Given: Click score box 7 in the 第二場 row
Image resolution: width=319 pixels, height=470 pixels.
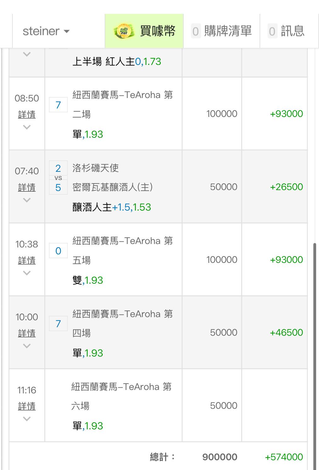Looking at the screenshot, I should pyautogui.click(x=58, y=105).
